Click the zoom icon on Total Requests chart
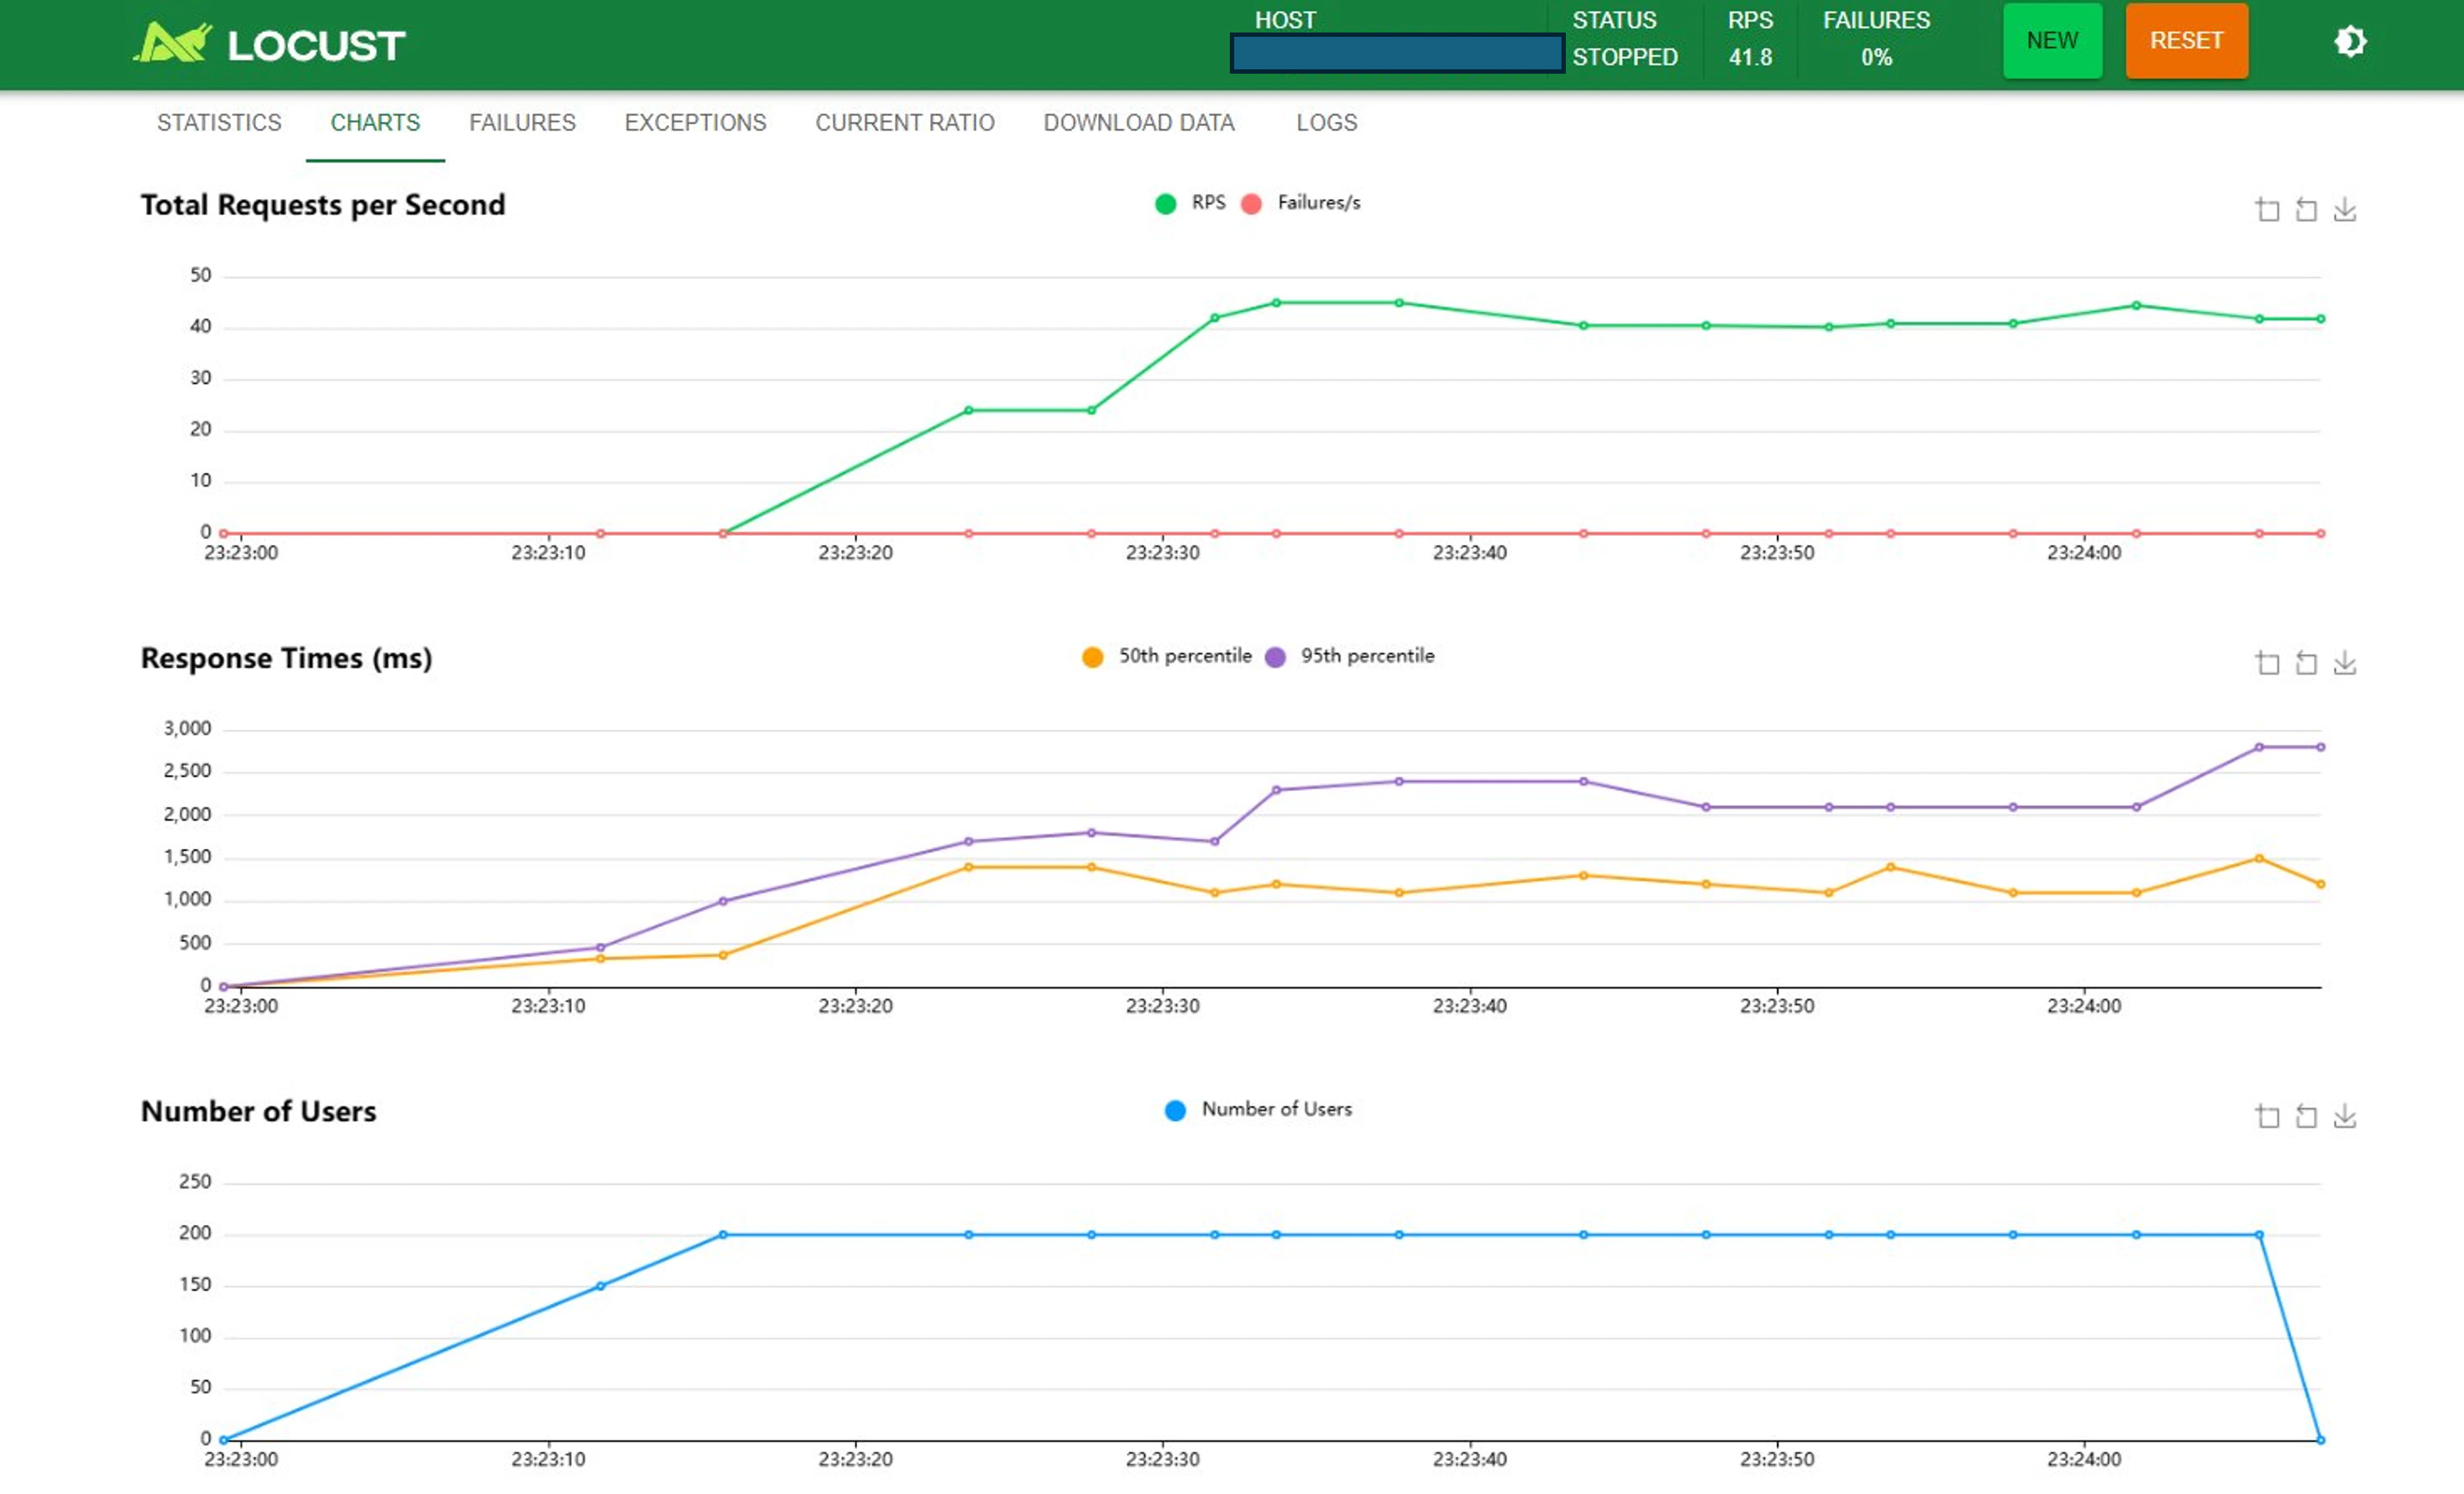 point(2267,209)
